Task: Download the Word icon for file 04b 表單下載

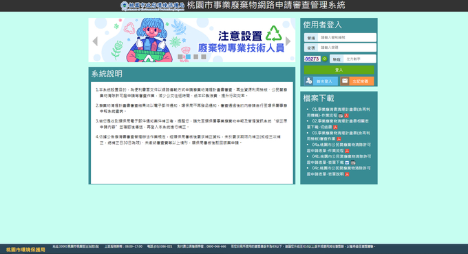Action: (x=347, y=162)
